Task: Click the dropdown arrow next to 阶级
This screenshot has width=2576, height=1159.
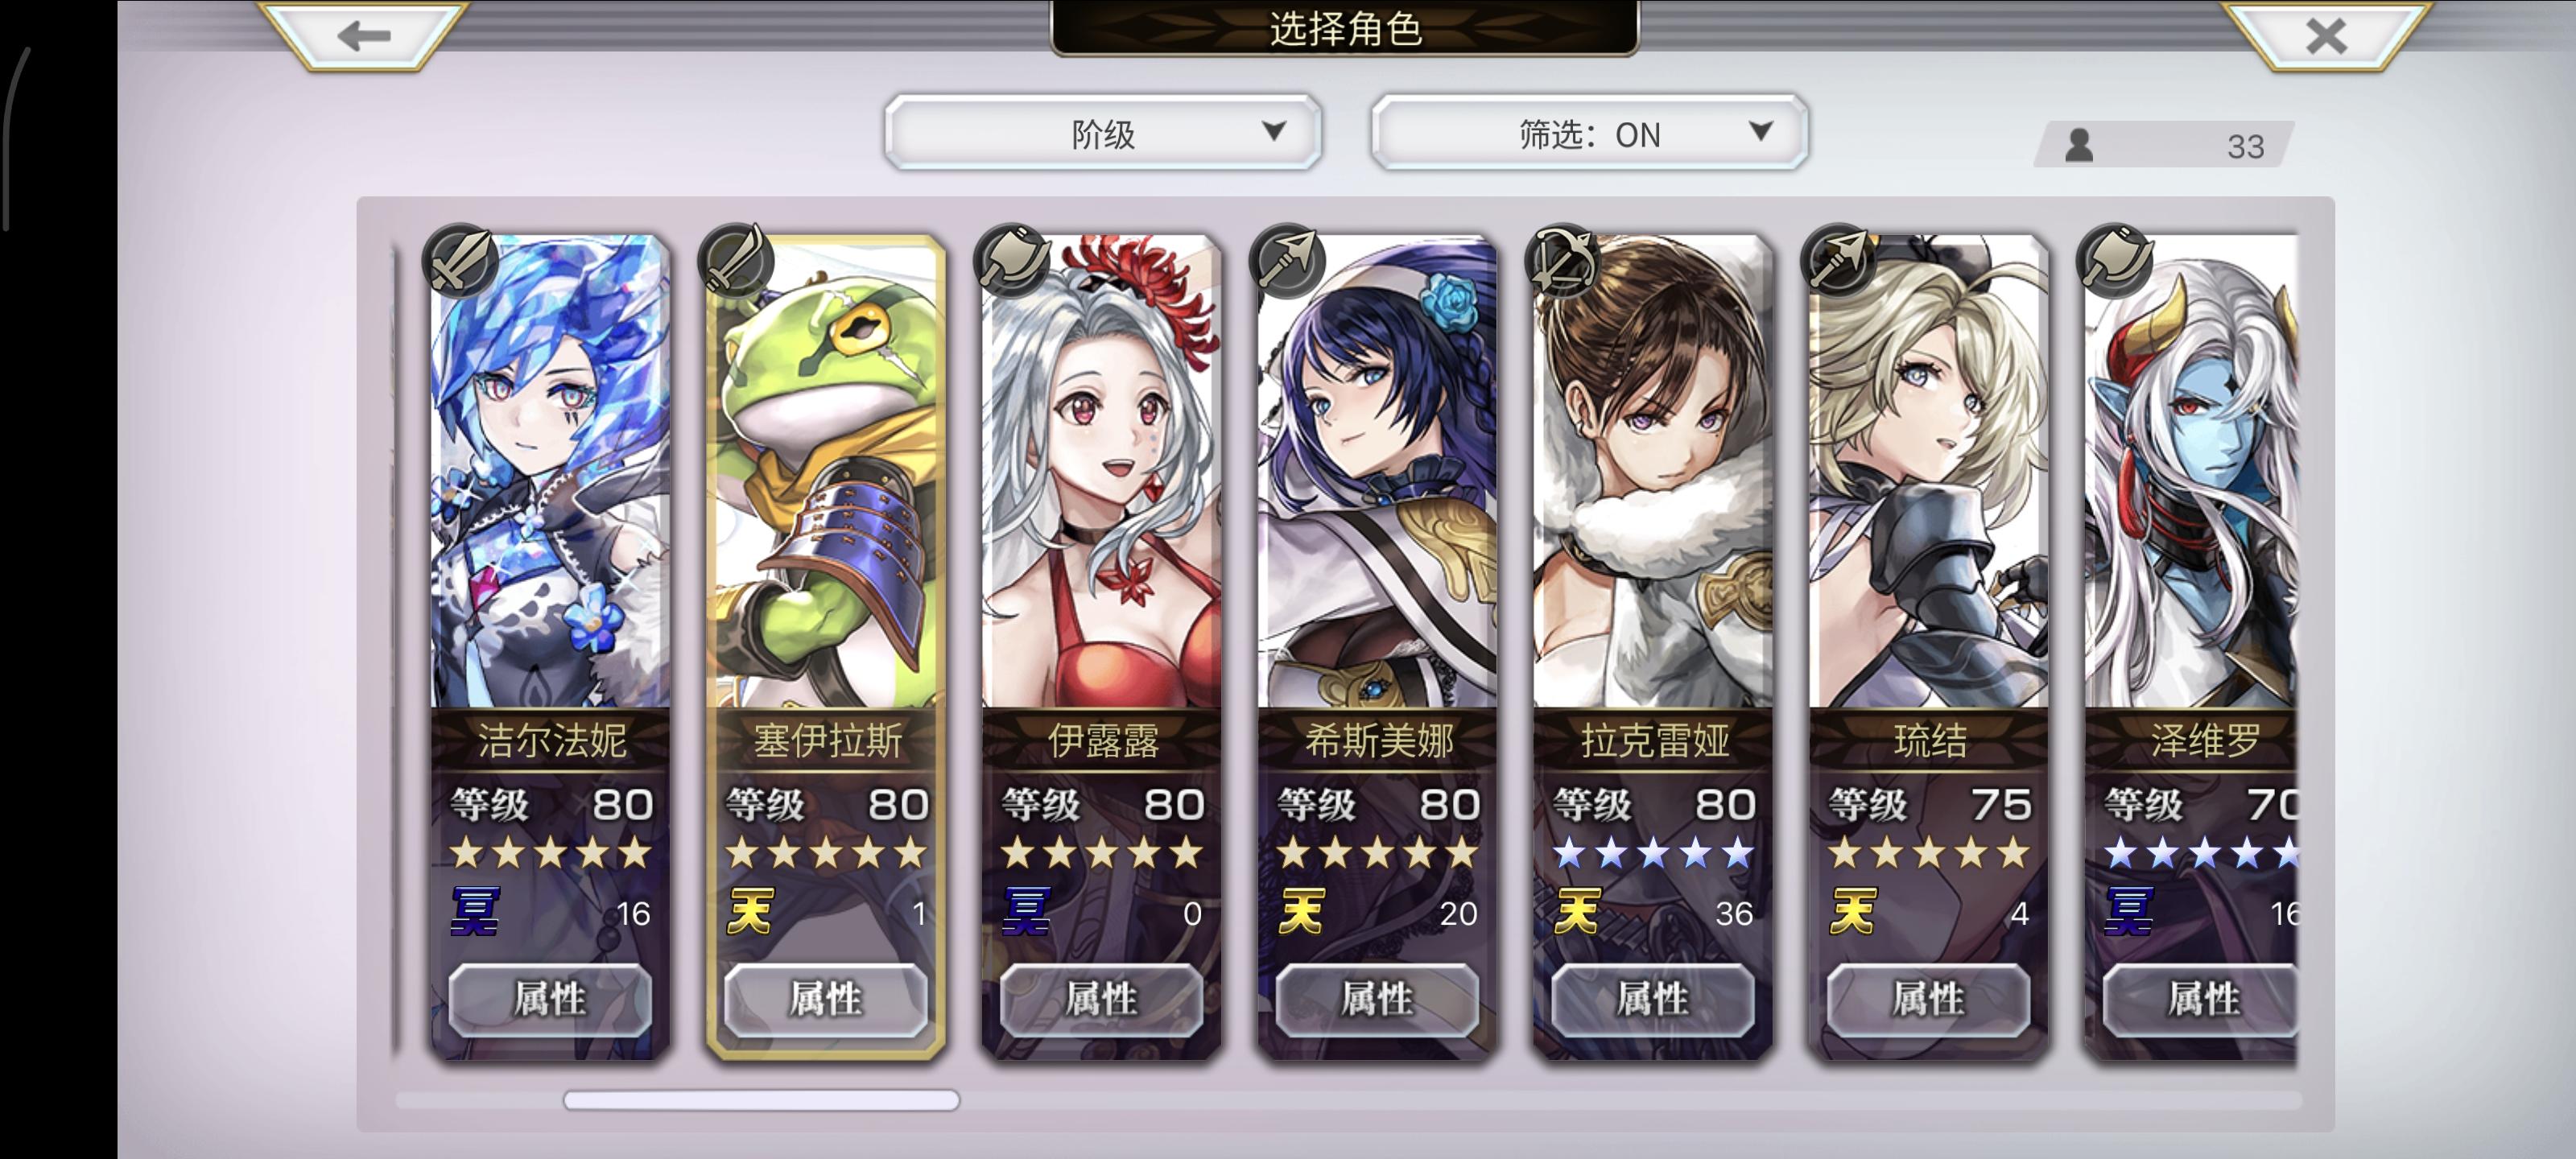Action: tap(1273, 132)
